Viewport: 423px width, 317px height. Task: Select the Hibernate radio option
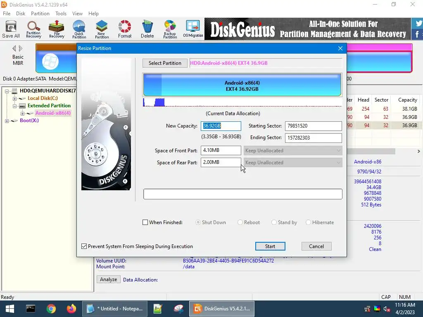pos(308,222)
